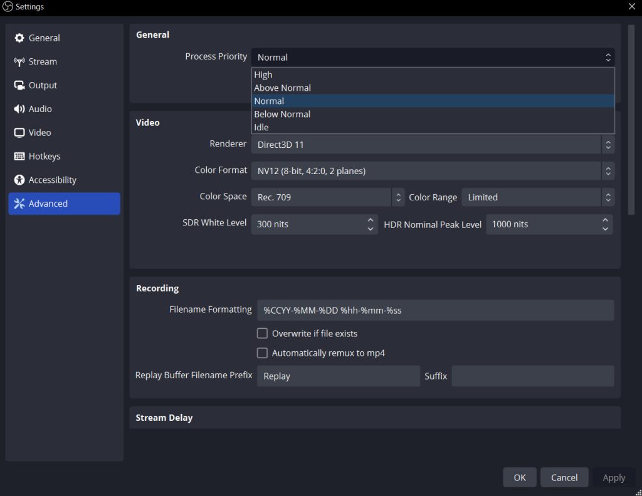This screenshot has height=496, width=642.
Task: Open the Color Space Rec. 709 dropdown
Action: click(x=328, y=197)
